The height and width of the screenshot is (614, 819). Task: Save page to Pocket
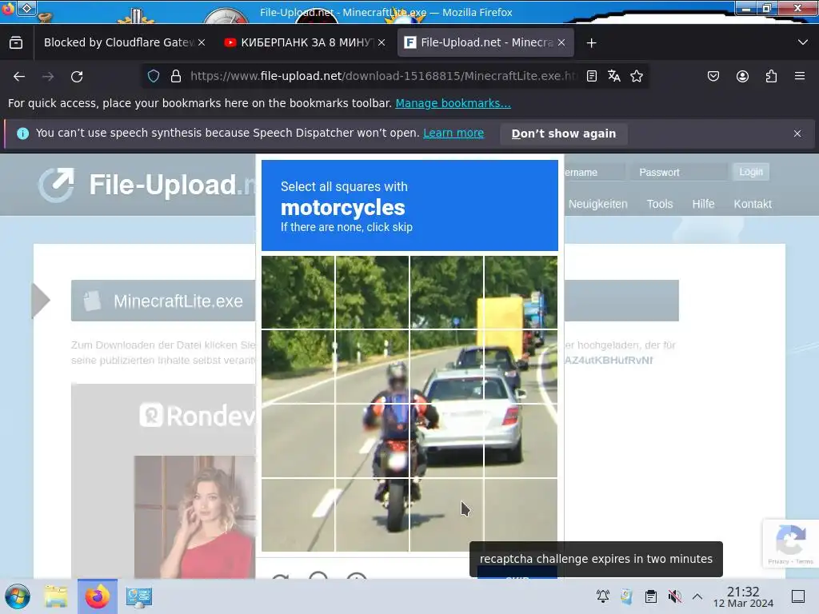[713, 76]
